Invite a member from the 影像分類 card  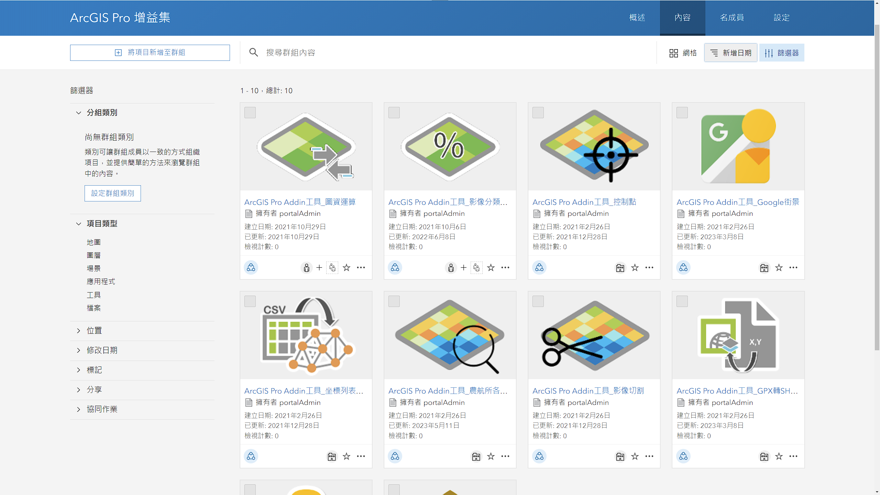pyautogui.click(x=463, y=267)
